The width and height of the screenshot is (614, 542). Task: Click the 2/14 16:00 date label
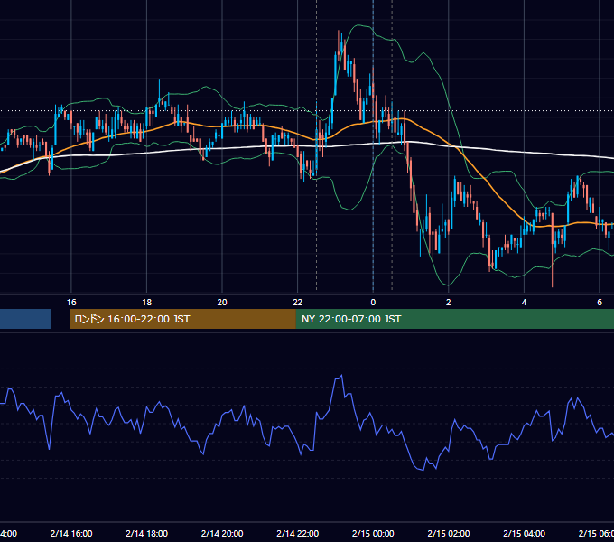click(71, 533)
